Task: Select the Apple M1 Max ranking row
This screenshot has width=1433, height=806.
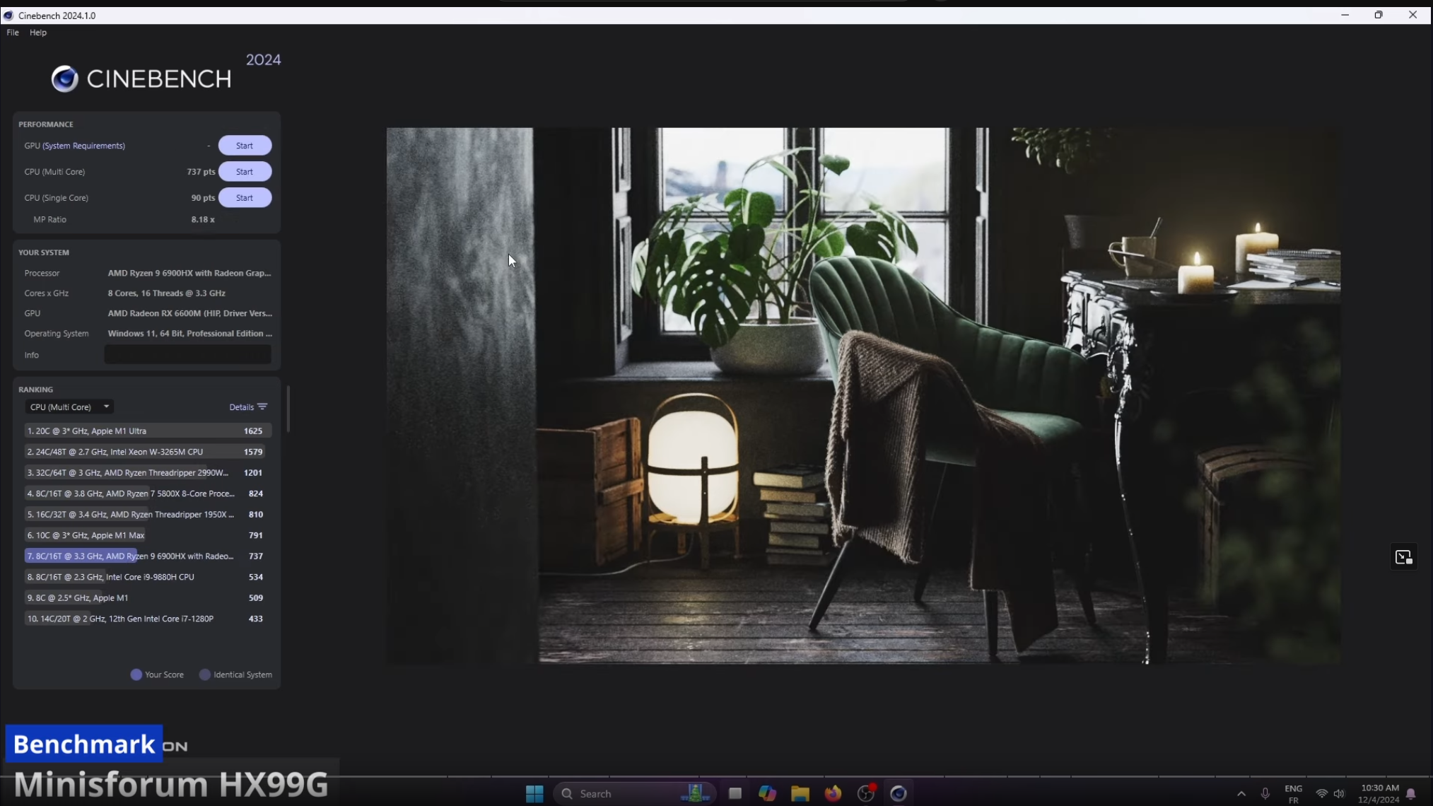Action: point(148,535)
